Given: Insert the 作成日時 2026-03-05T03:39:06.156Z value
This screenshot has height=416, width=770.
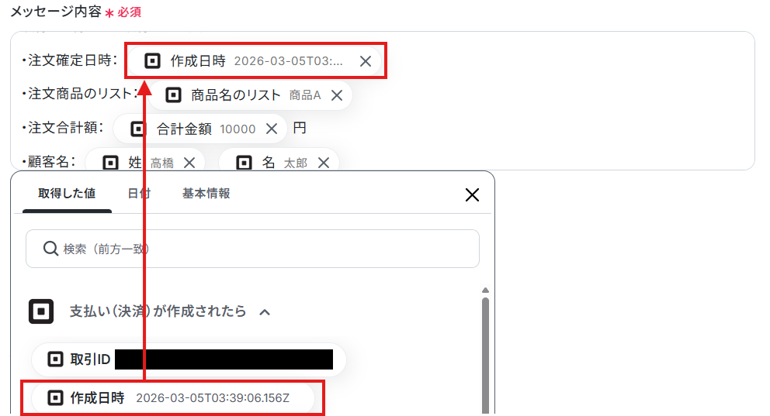Looking at the screenshot, I should click(173, 398).
